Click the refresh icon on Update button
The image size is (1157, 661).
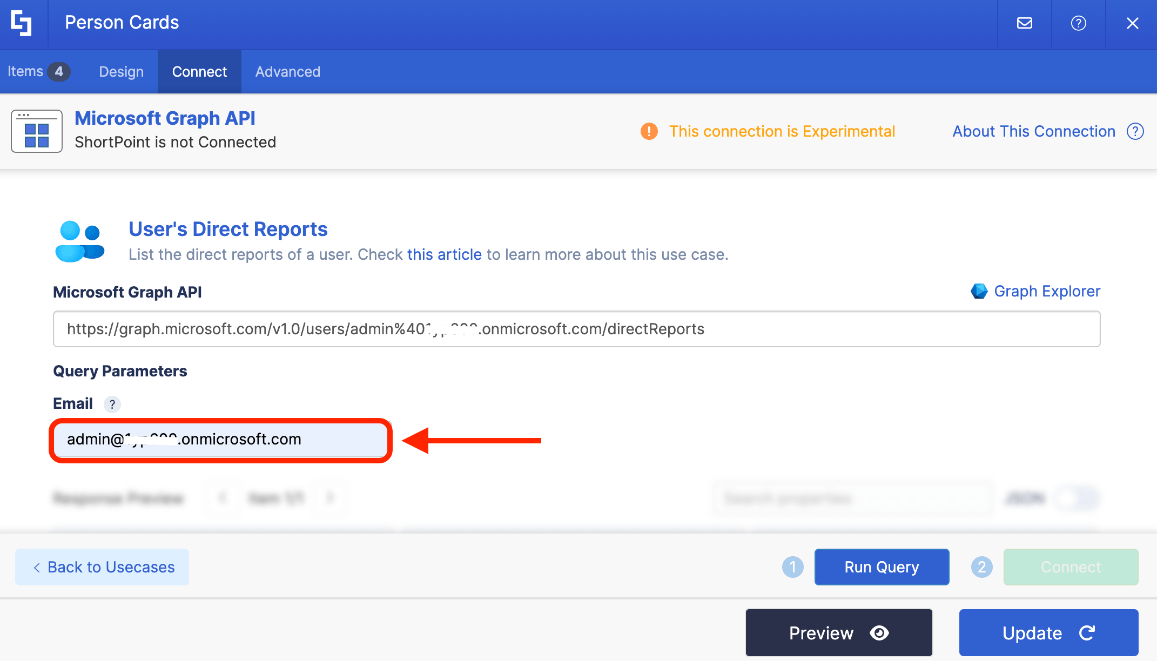(x=1087, y=633)
